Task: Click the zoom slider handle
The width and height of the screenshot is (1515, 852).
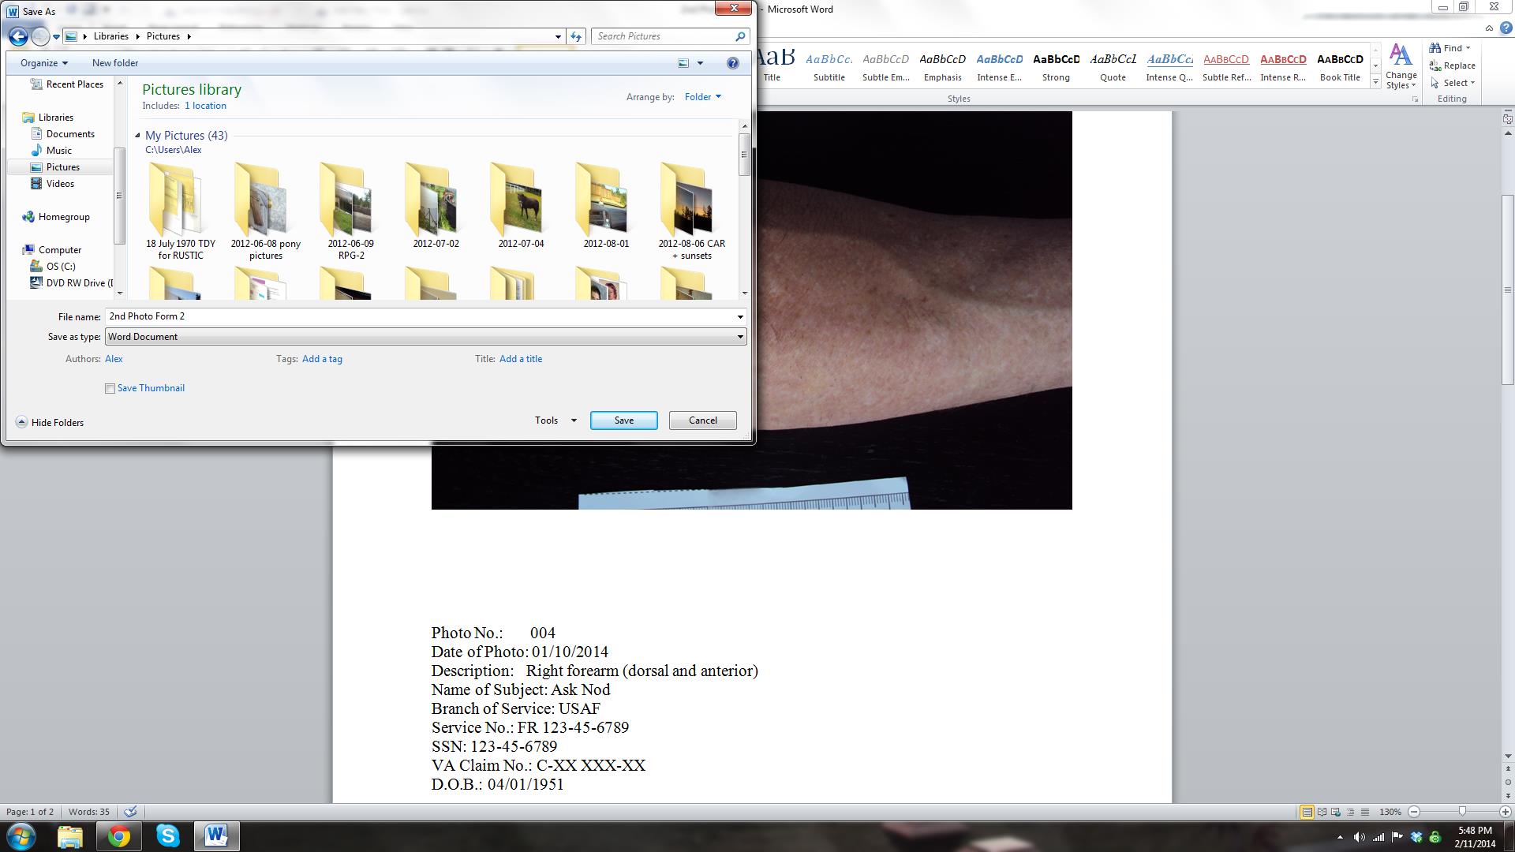Action: point(1462,812)
